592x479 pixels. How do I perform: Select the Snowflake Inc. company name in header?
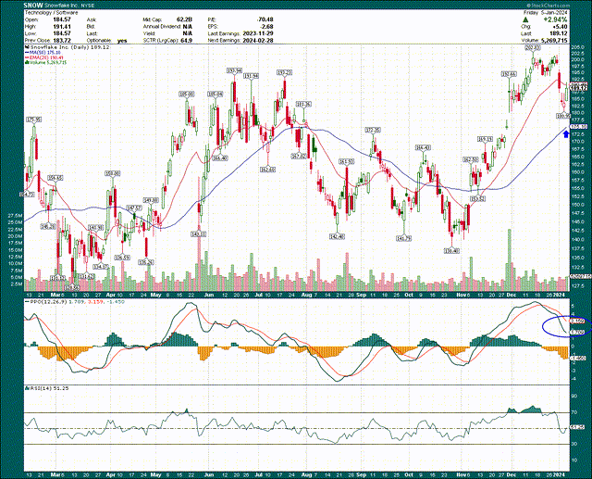[62, 6]
